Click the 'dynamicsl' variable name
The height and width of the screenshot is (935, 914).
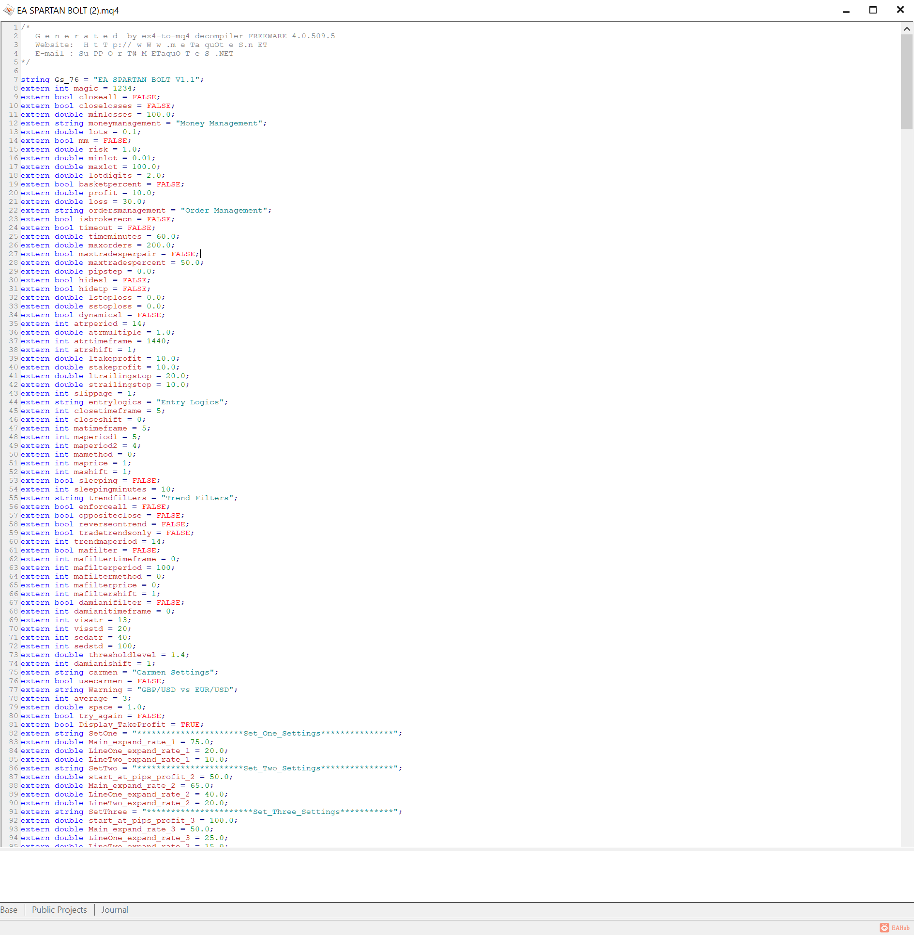pos(101,315)
